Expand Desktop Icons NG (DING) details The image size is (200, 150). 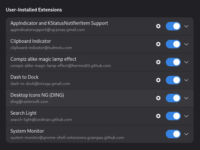[x=186, y=98]
